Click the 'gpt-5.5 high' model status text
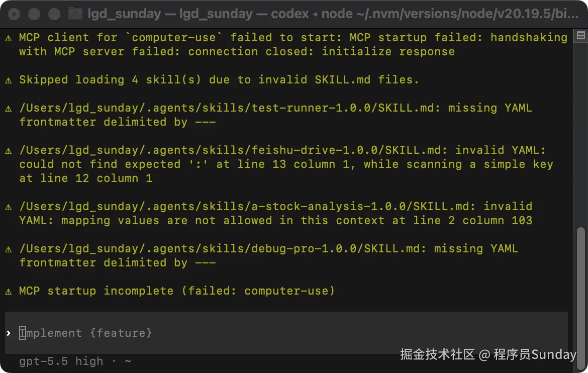This screenshot has height=373, width=588. (x=61, y=361)
